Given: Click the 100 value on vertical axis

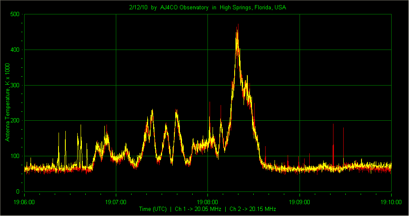Looking at the screenshot, I should pos(15,156).
